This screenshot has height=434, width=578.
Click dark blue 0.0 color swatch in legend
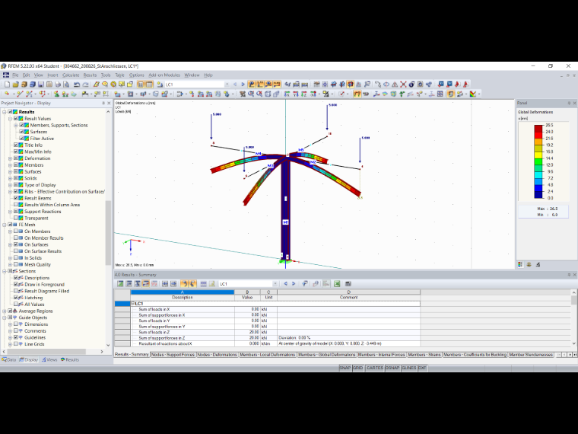pyautogui.click(x=538, y=195)
